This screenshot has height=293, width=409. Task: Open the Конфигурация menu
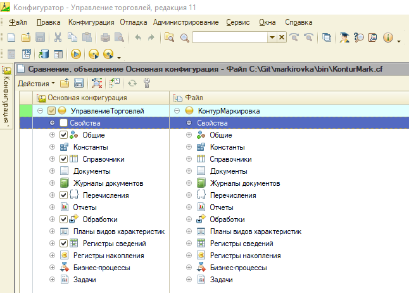pyautogui.click(x=91, y=22)
